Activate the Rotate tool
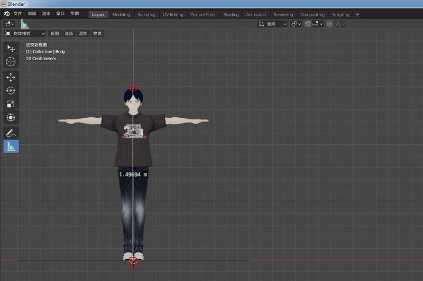This screenshot has width=423, height=281. click(11, 90)
